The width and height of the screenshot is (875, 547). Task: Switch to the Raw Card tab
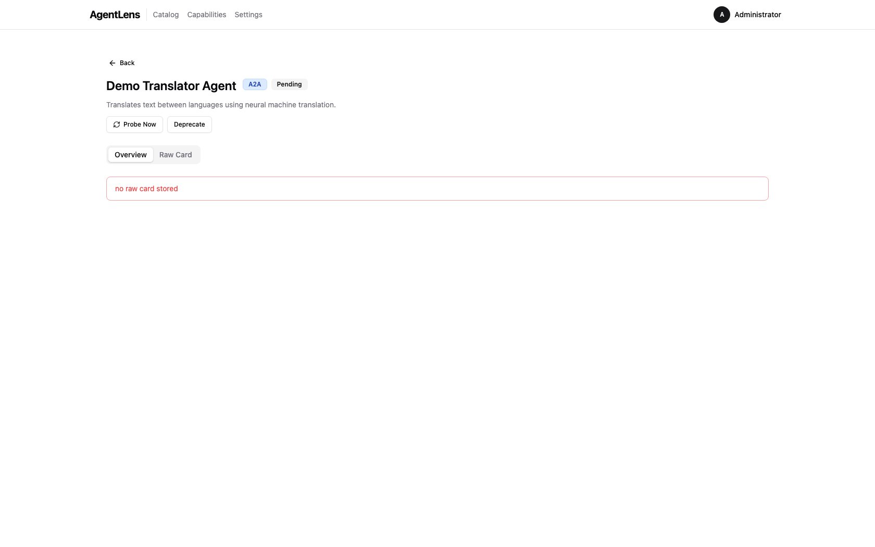pos(176,154)
